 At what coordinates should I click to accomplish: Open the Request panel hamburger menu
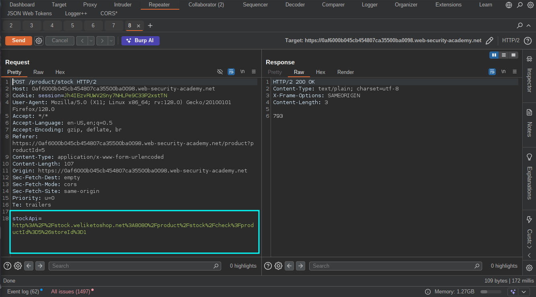coord(254,72)
